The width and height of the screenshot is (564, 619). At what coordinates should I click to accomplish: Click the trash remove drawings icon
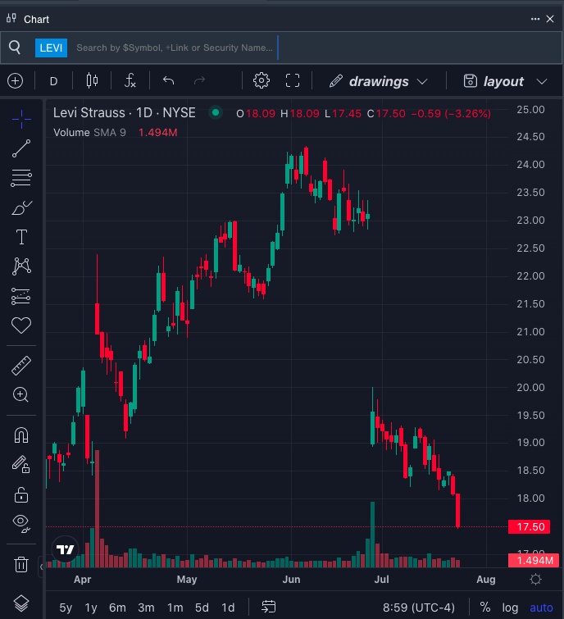coord(21,565)
